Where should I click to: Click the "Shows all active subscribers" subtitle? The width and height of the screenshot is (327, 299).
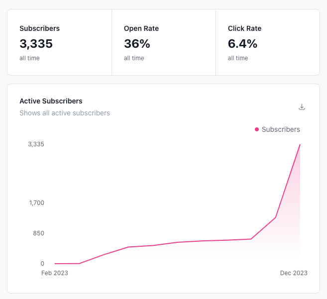point(65,113)
